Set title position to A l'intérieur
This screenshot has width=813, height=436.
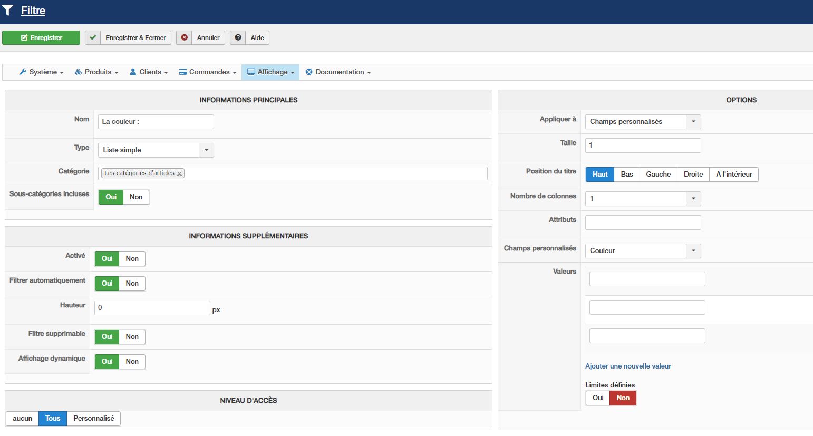[x=734, y=175]
